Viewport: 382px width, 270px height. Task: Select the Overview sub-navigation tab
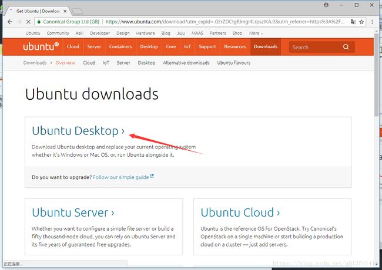(65, 63)
